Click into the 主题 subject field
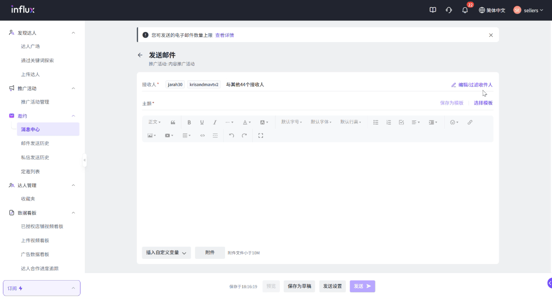552x299 pixels. pos(291,103)
